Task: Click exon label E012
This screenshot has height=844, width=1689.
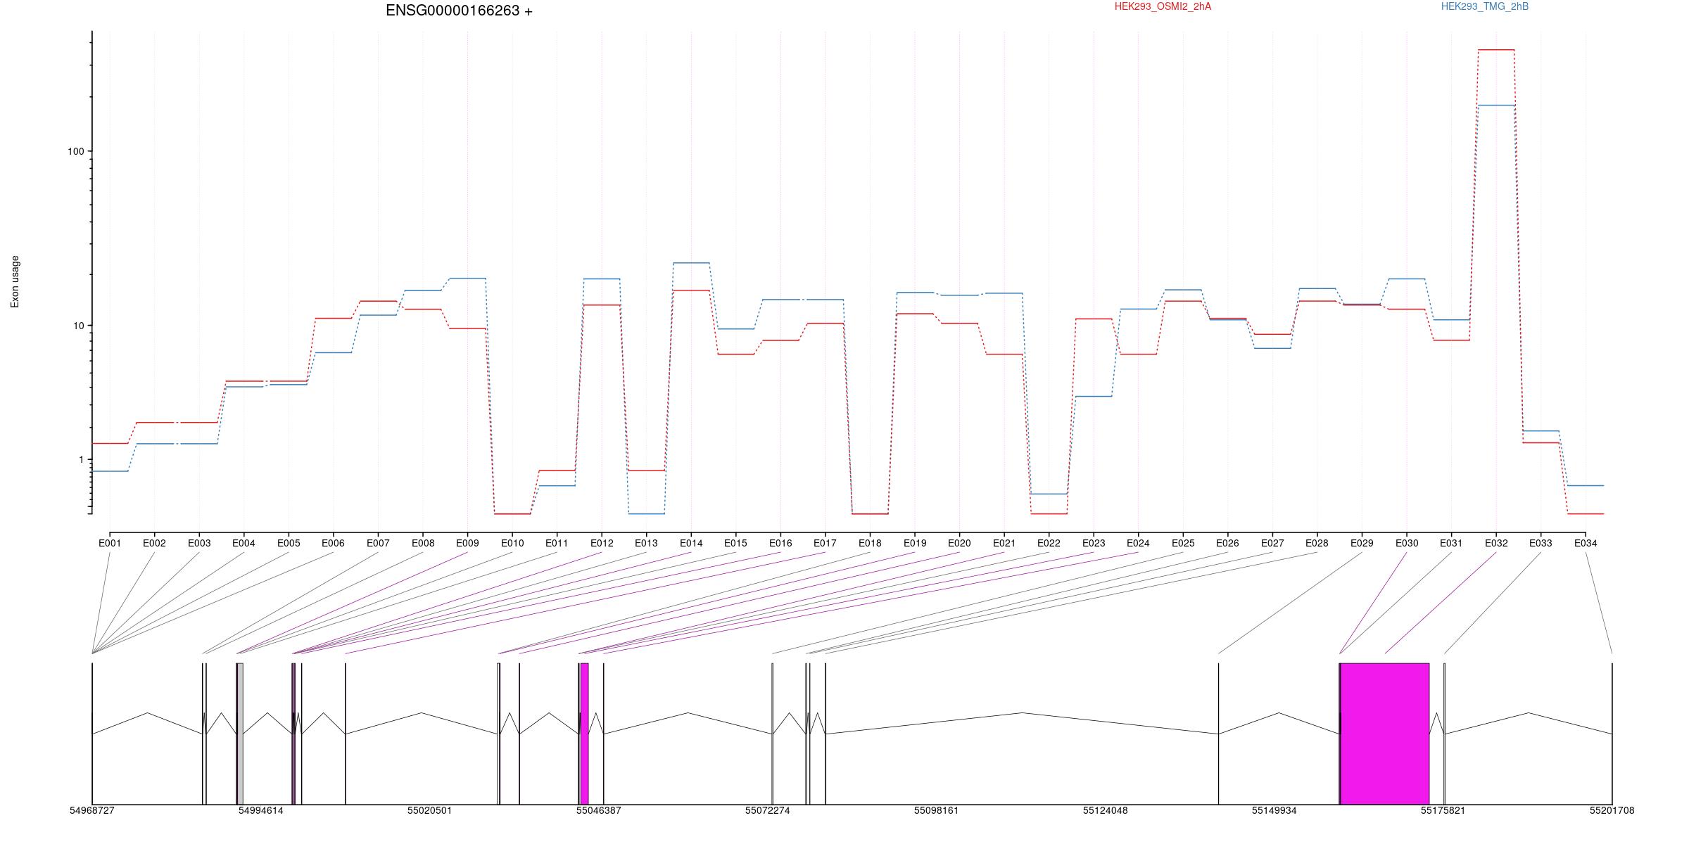Action: click(x=602, y=543)
